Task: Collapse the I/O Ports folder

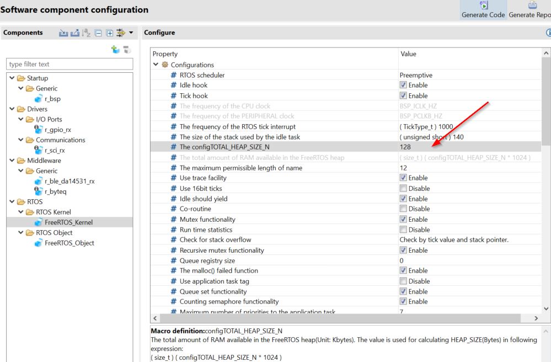Action: point(21,119)
